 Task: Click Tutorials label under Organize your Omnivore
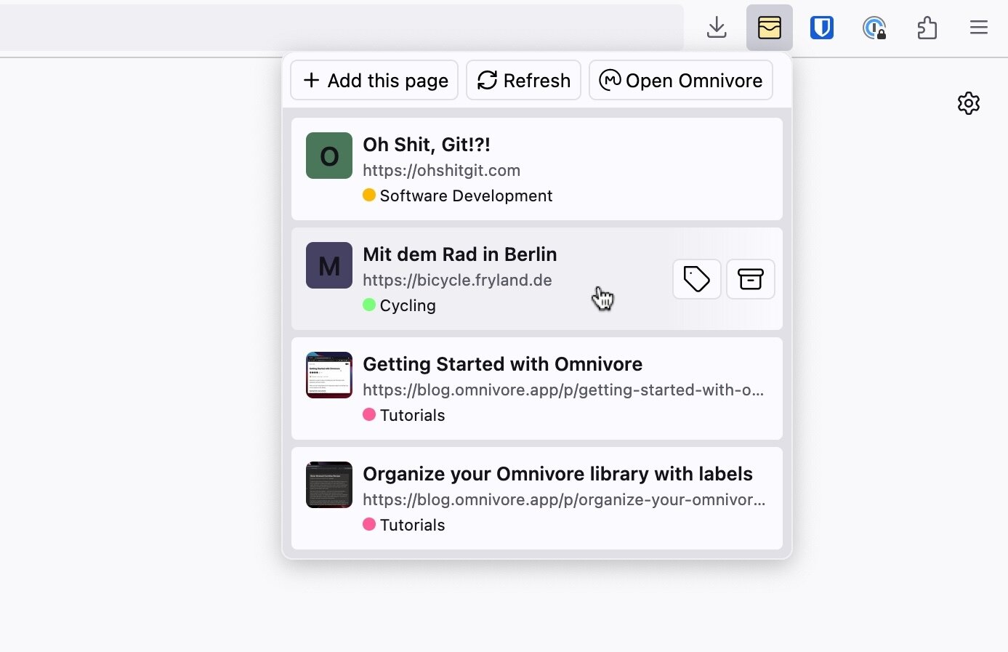(x=412, y=525)
